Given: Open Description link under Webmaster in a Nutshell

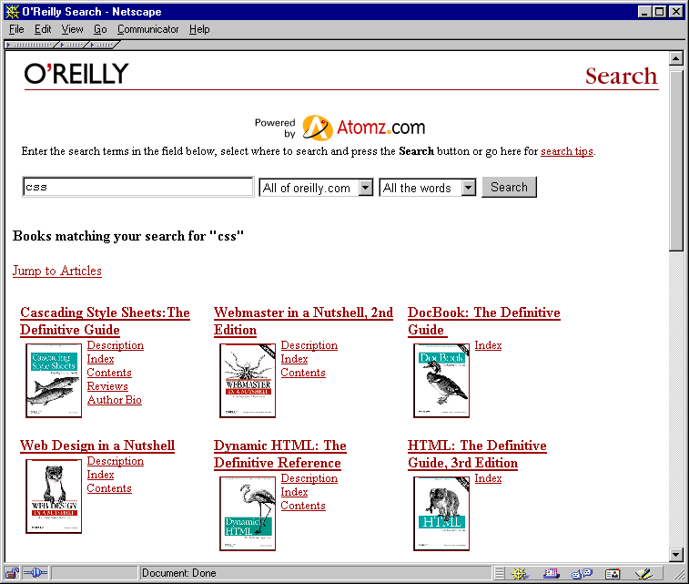Looking at the screenshot, I should pos(309,345).
